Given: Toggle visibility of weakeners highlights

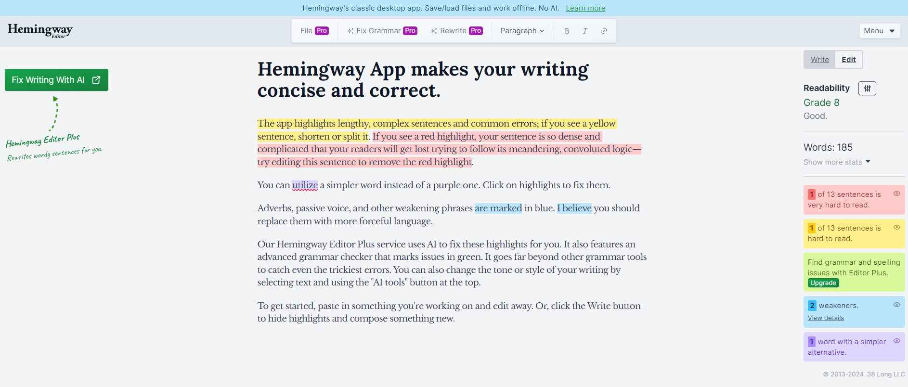Looking at the screenshot, I should pos(897,305).
